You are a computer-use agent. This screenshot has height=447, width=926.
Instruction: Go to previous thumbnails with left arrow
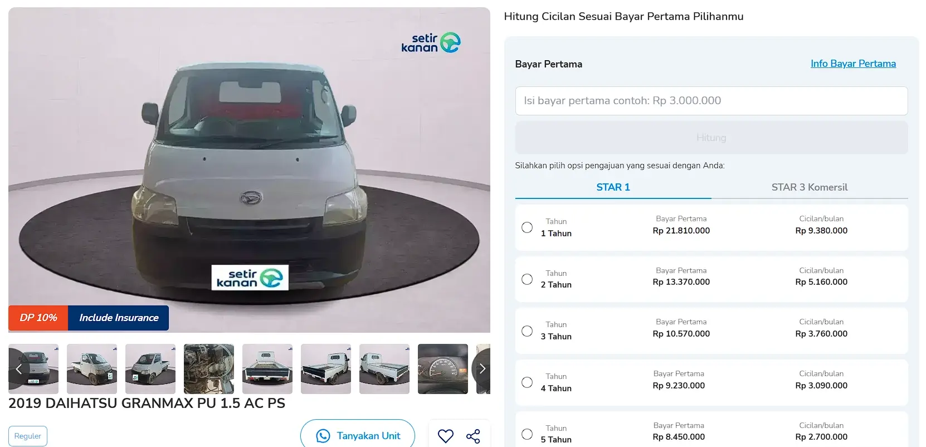pos(18,369)
